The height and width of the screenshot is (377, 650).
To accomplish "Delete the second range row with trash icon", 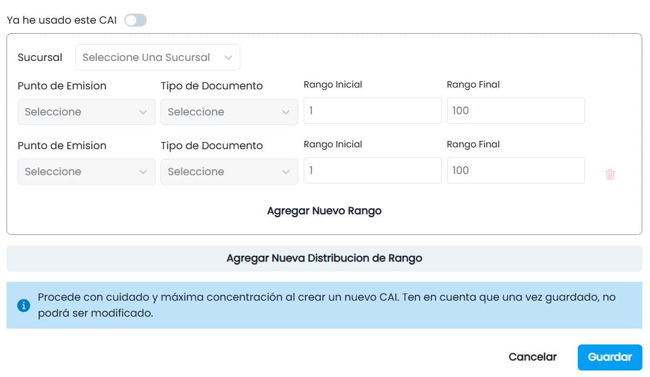I will 610,175.
